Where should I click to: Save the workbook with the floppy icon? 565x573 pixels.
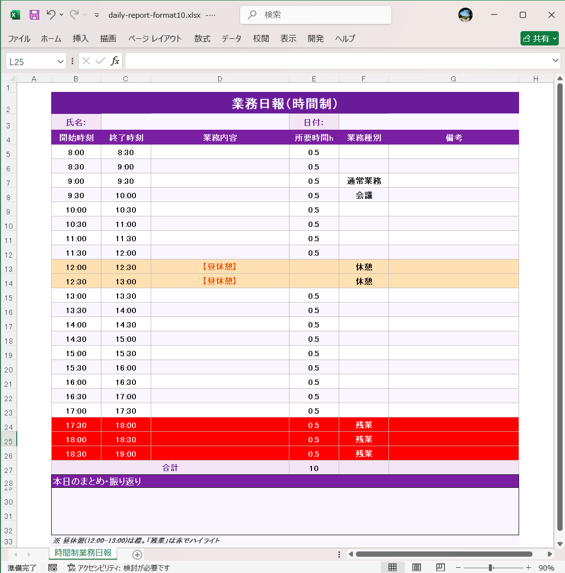tap(34, 15)
